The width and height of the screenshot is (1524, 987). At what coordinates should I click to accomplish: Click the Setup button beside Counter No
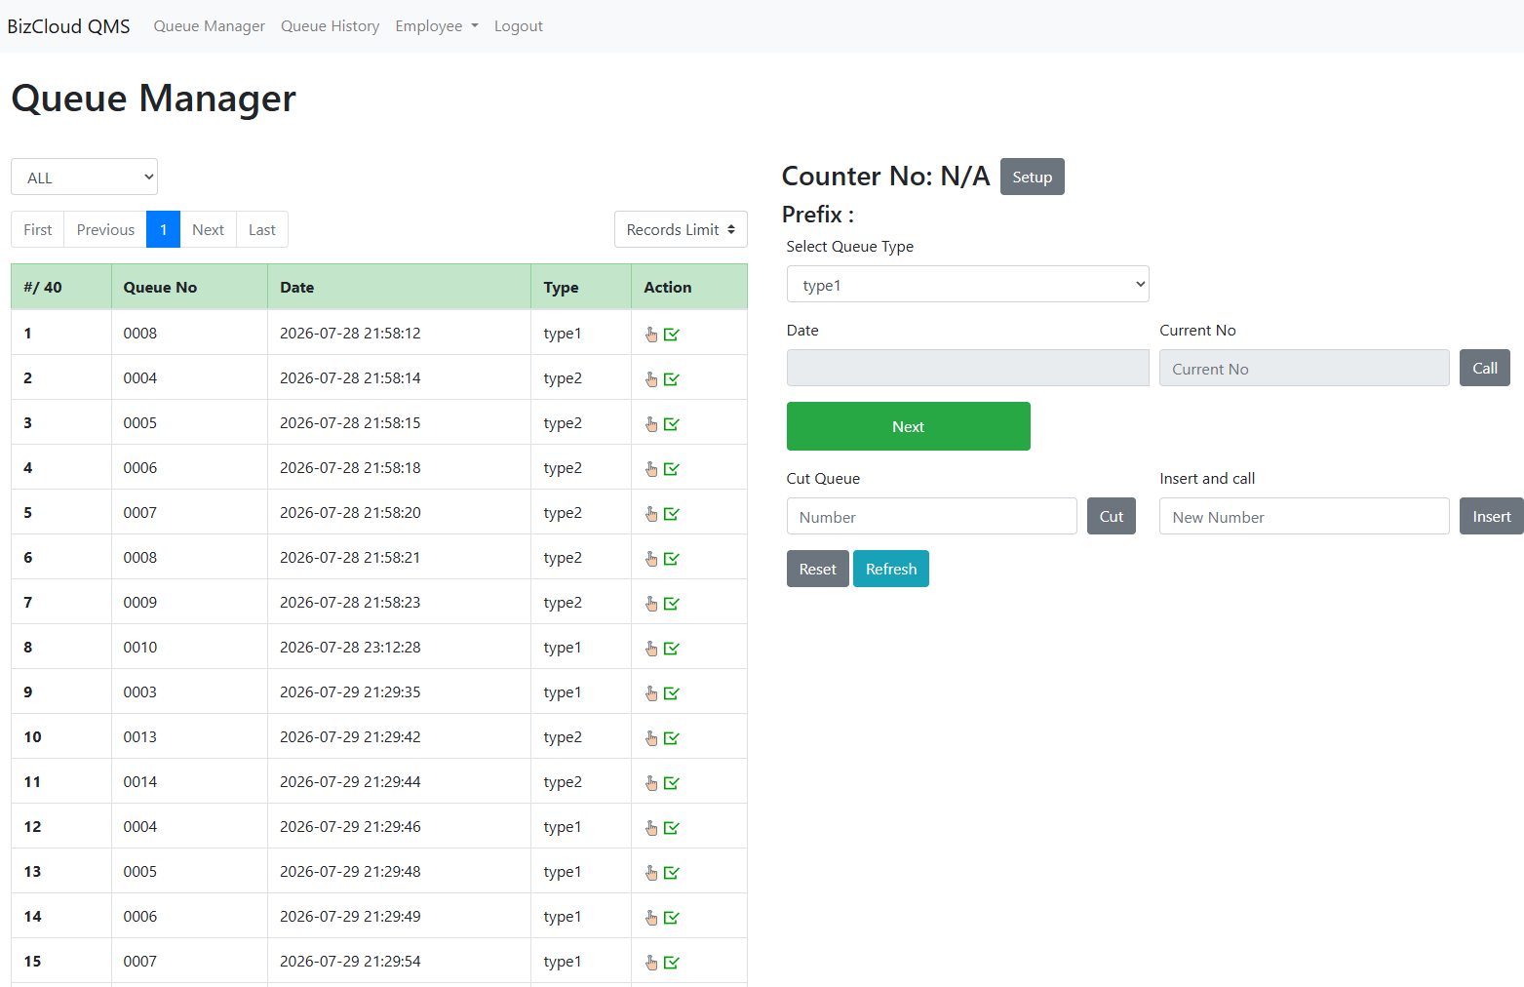1032,177
